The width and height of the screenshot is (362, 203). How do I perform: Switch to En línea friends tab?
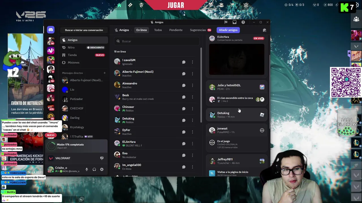point(141,30)
